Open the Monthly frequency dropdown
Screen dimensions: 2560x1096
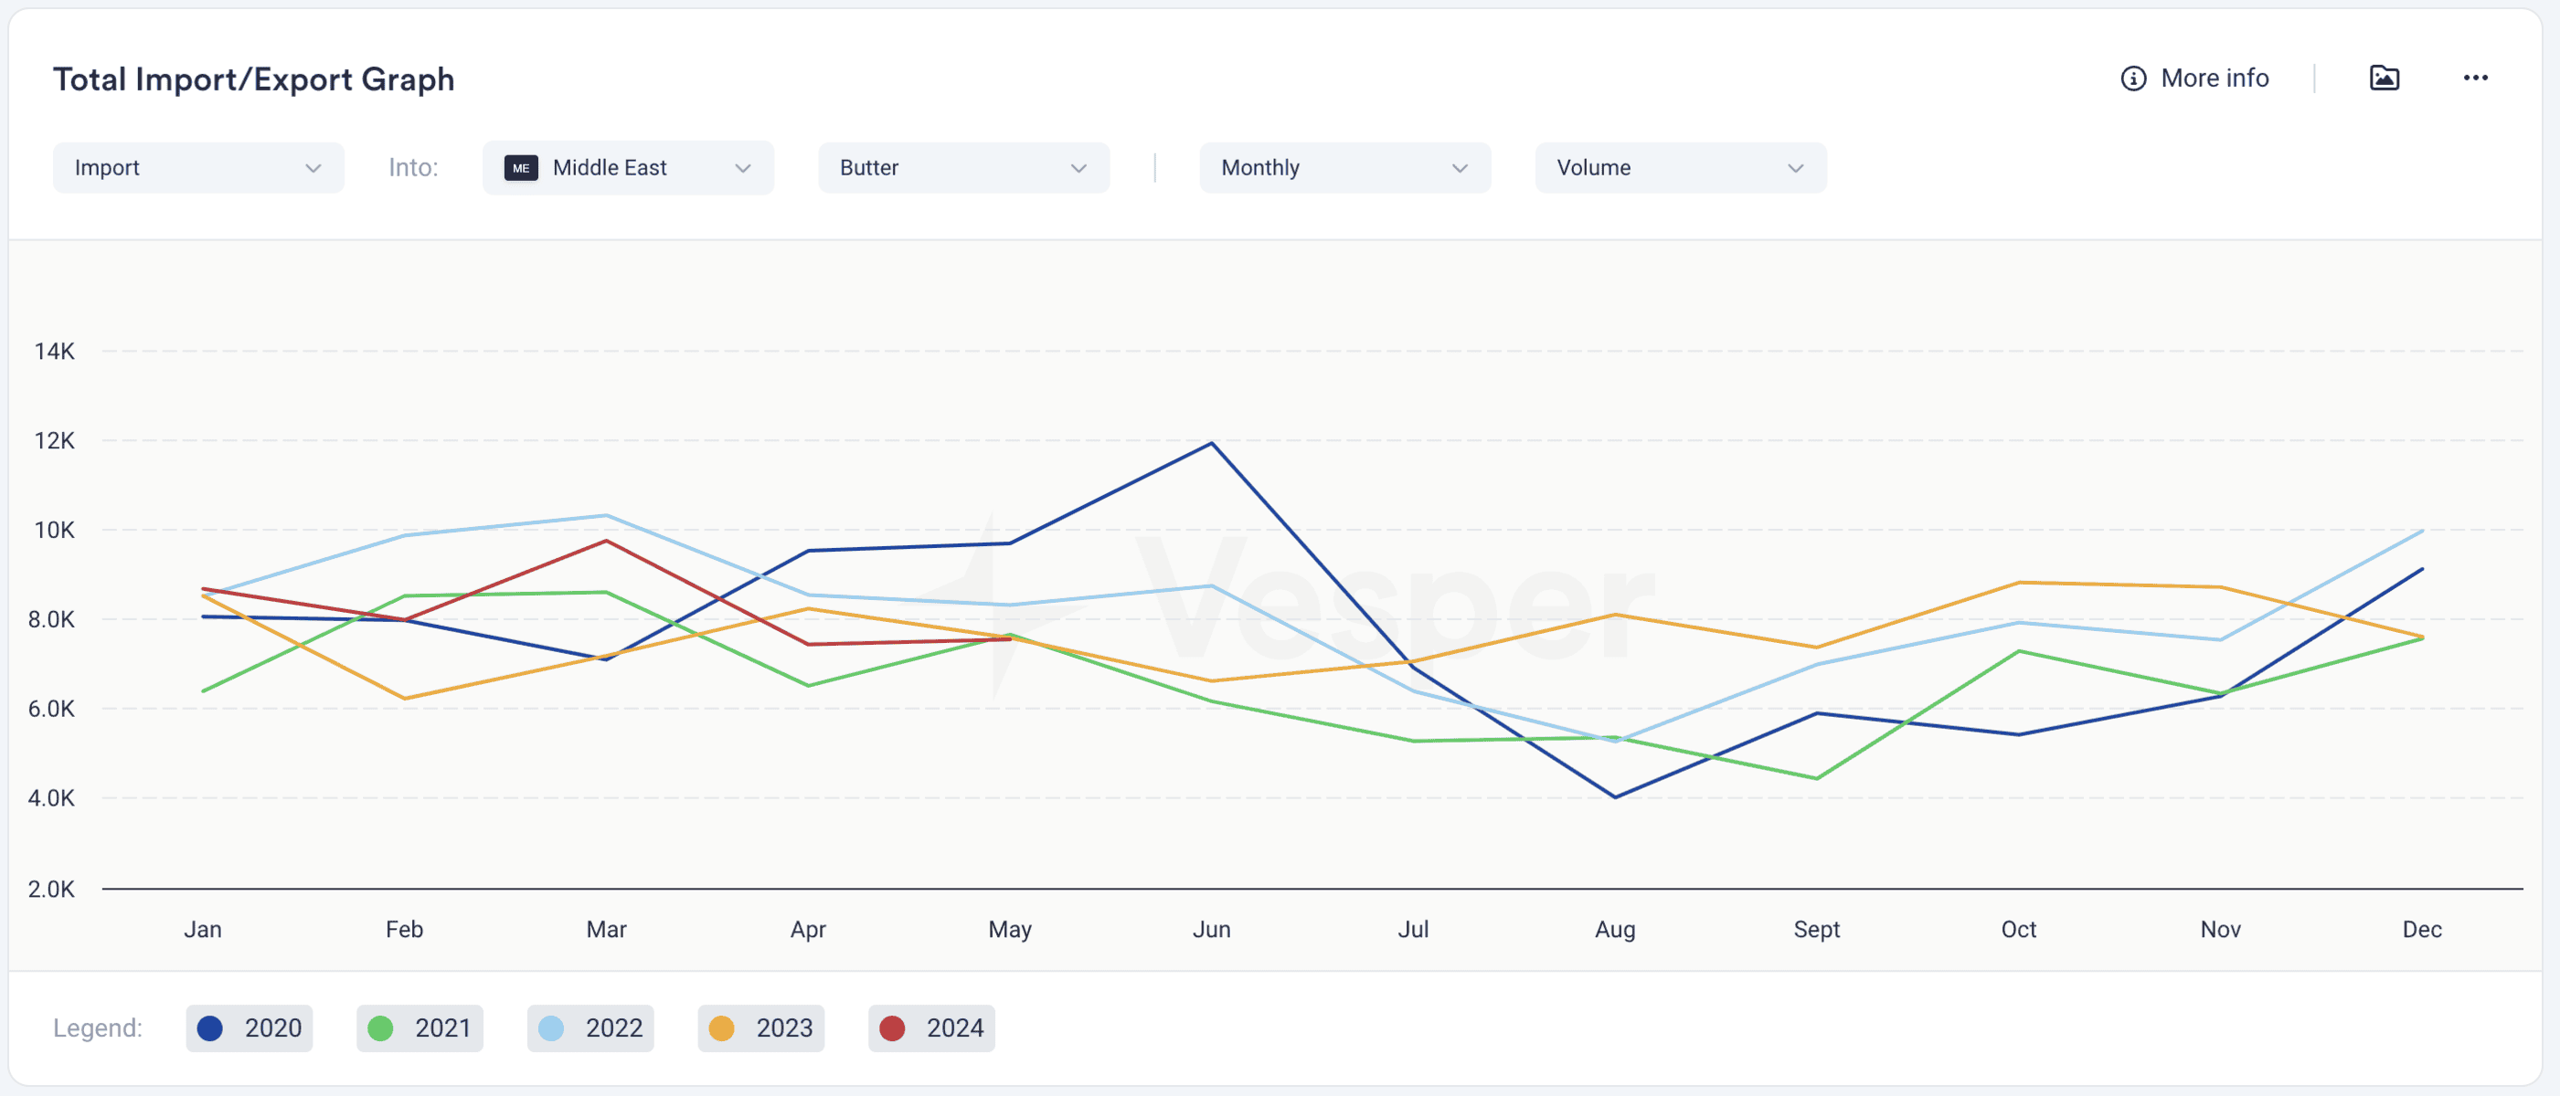click(1344, 168)
